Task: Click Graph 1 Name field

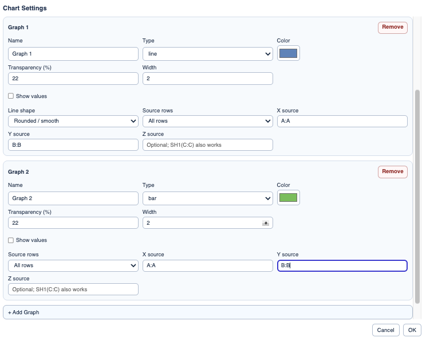Action: 73,54
